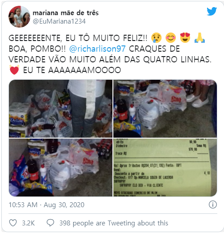Open bottom-left groceries photo
Screen dimensions: 224x233
(61, 168)
